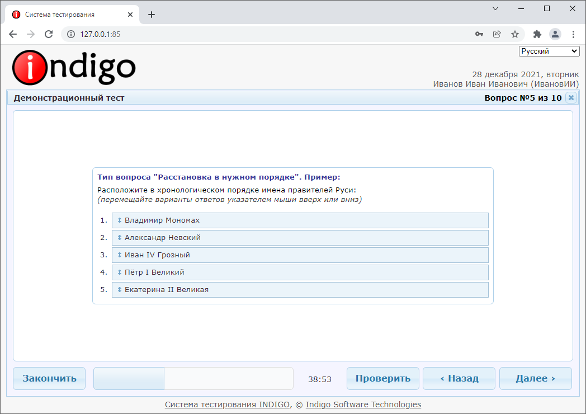Select answer row Иван IV Грозный

300,255
